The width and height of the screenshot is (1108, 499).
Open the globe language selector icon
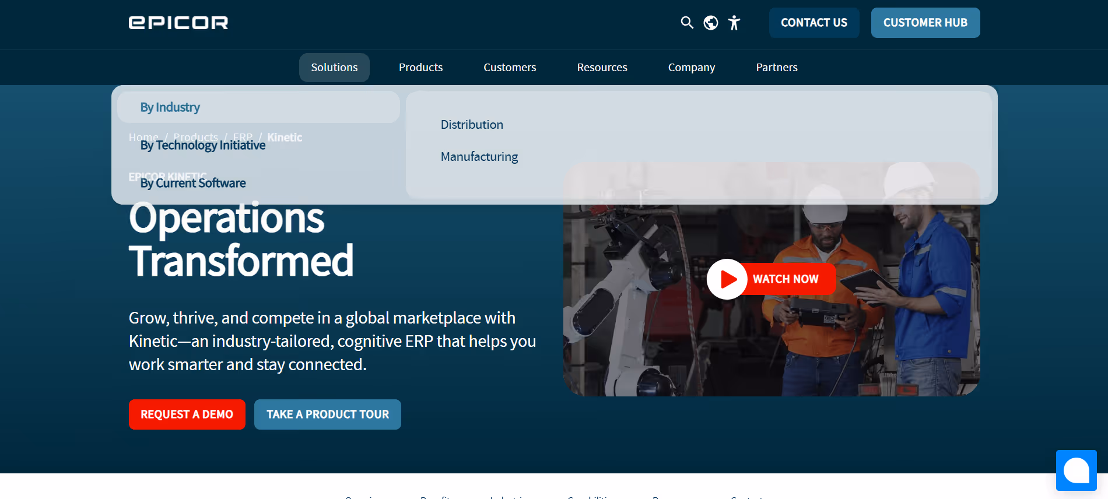[711, 23]
